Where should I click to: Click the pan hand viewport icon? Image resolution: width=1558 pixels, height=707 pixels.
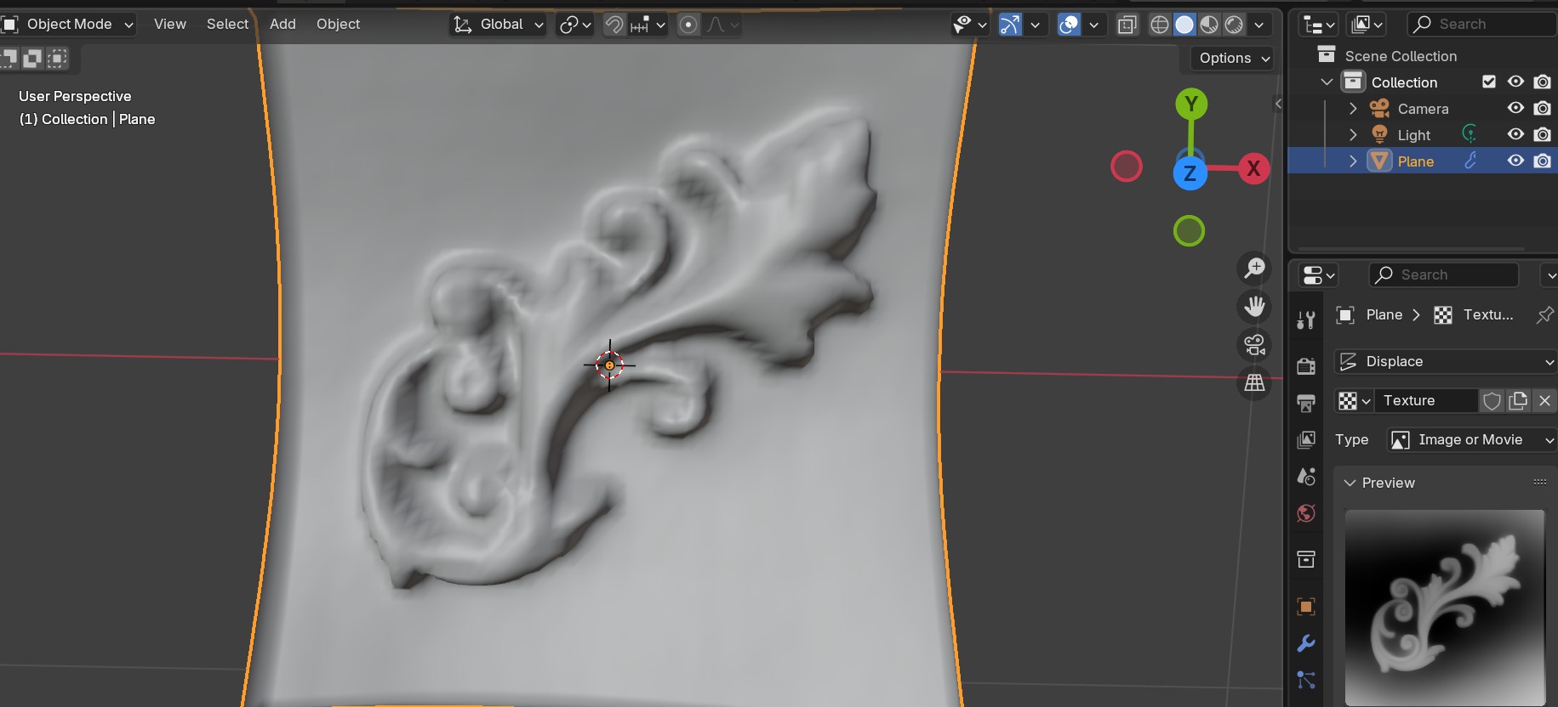pos(1254,307)
